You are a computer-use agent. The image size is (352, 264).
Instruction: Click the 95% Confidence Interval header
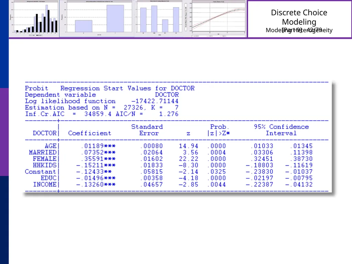click(281, 130)
